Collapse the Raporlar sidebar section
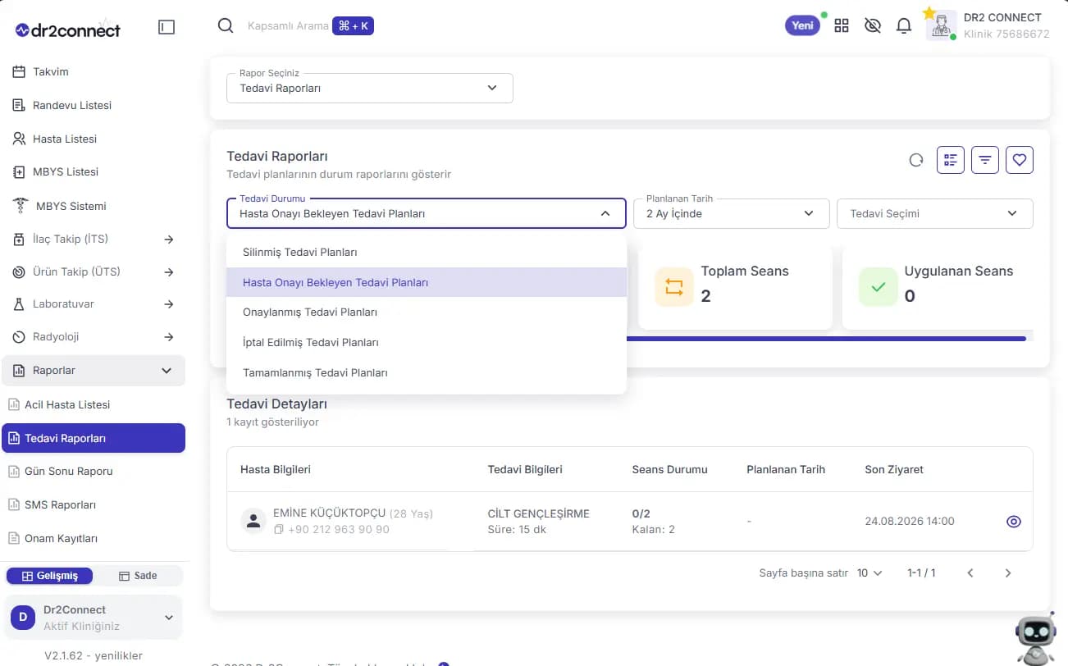 coord(94,371)
